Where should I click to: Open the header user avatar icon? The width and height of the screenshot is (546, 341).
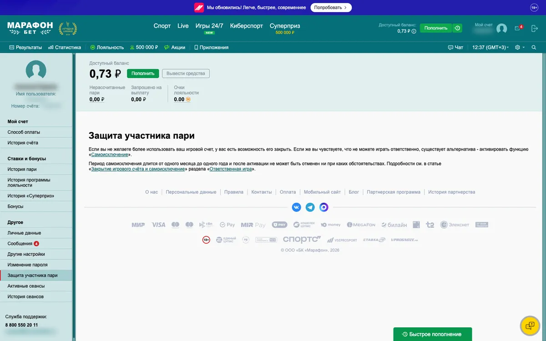[502, 29]
